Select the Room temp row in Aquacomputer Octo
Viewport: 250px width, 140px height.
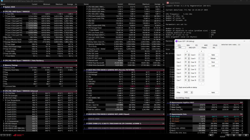(206, 116)
